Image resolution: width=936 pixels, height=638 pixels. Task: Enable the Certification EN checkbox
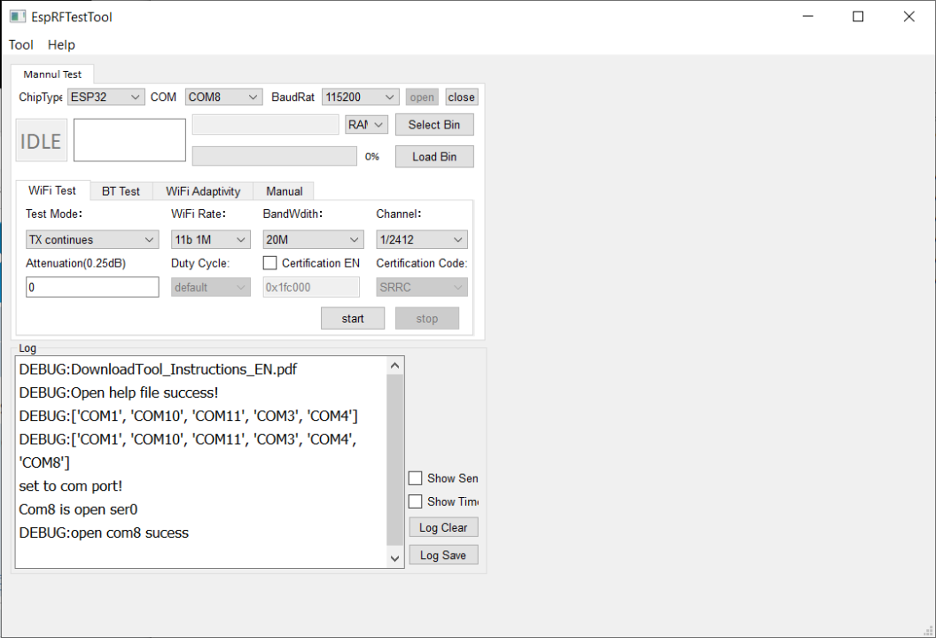click(269, 263)
